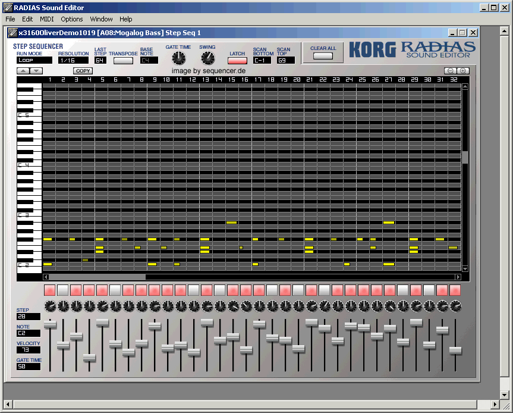Click the note grid's scroll-left arrow
Viewport: 513px width, 413px height.
(x=46, y=277)
